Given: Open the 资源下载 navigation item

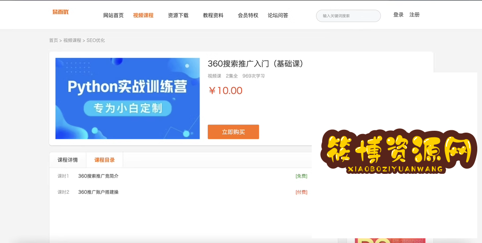Looking at the screenshot, I should [x=178, y=16].
